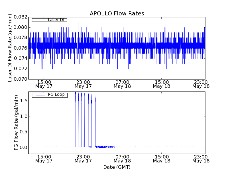Click bottom plot's "07:00 May 18" time label
Screen dimensions: 228x171
click(x=122, y=159)
